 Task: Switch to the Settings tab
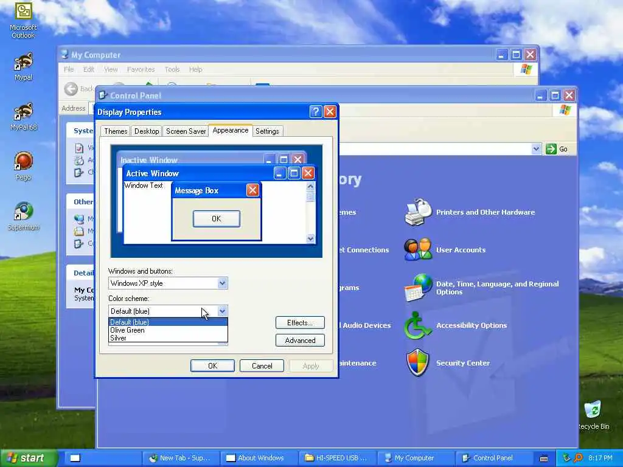tap(267, 131)
